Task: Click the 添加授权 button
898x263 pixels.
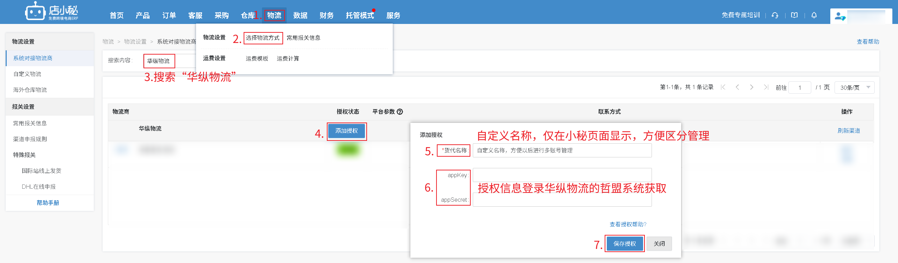Action: pyautogui.click(x=347, y=131)
